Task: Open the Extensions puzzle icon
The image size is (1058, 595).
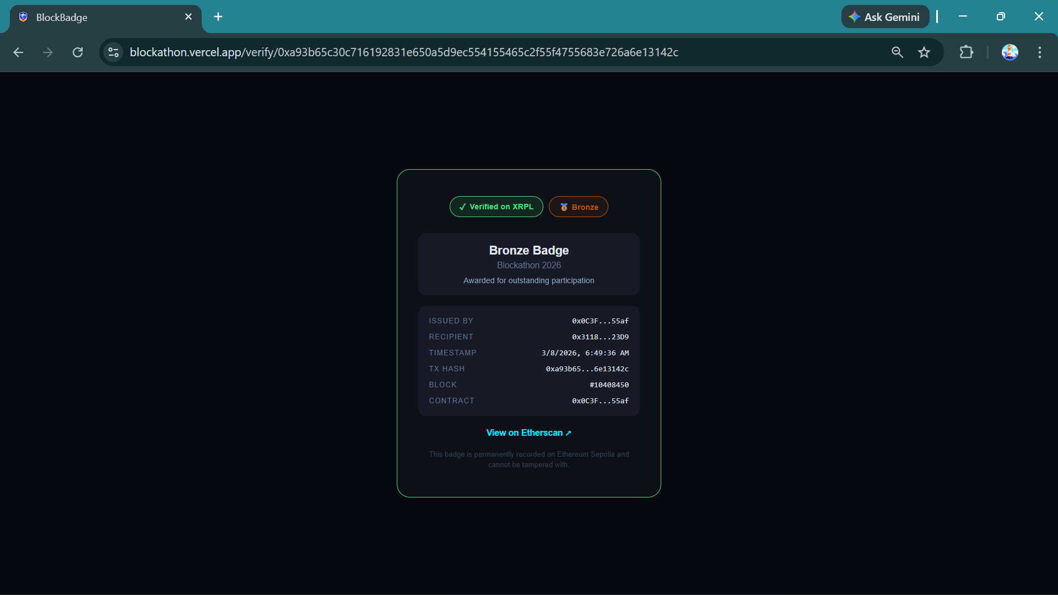Action: coord(966,52)
